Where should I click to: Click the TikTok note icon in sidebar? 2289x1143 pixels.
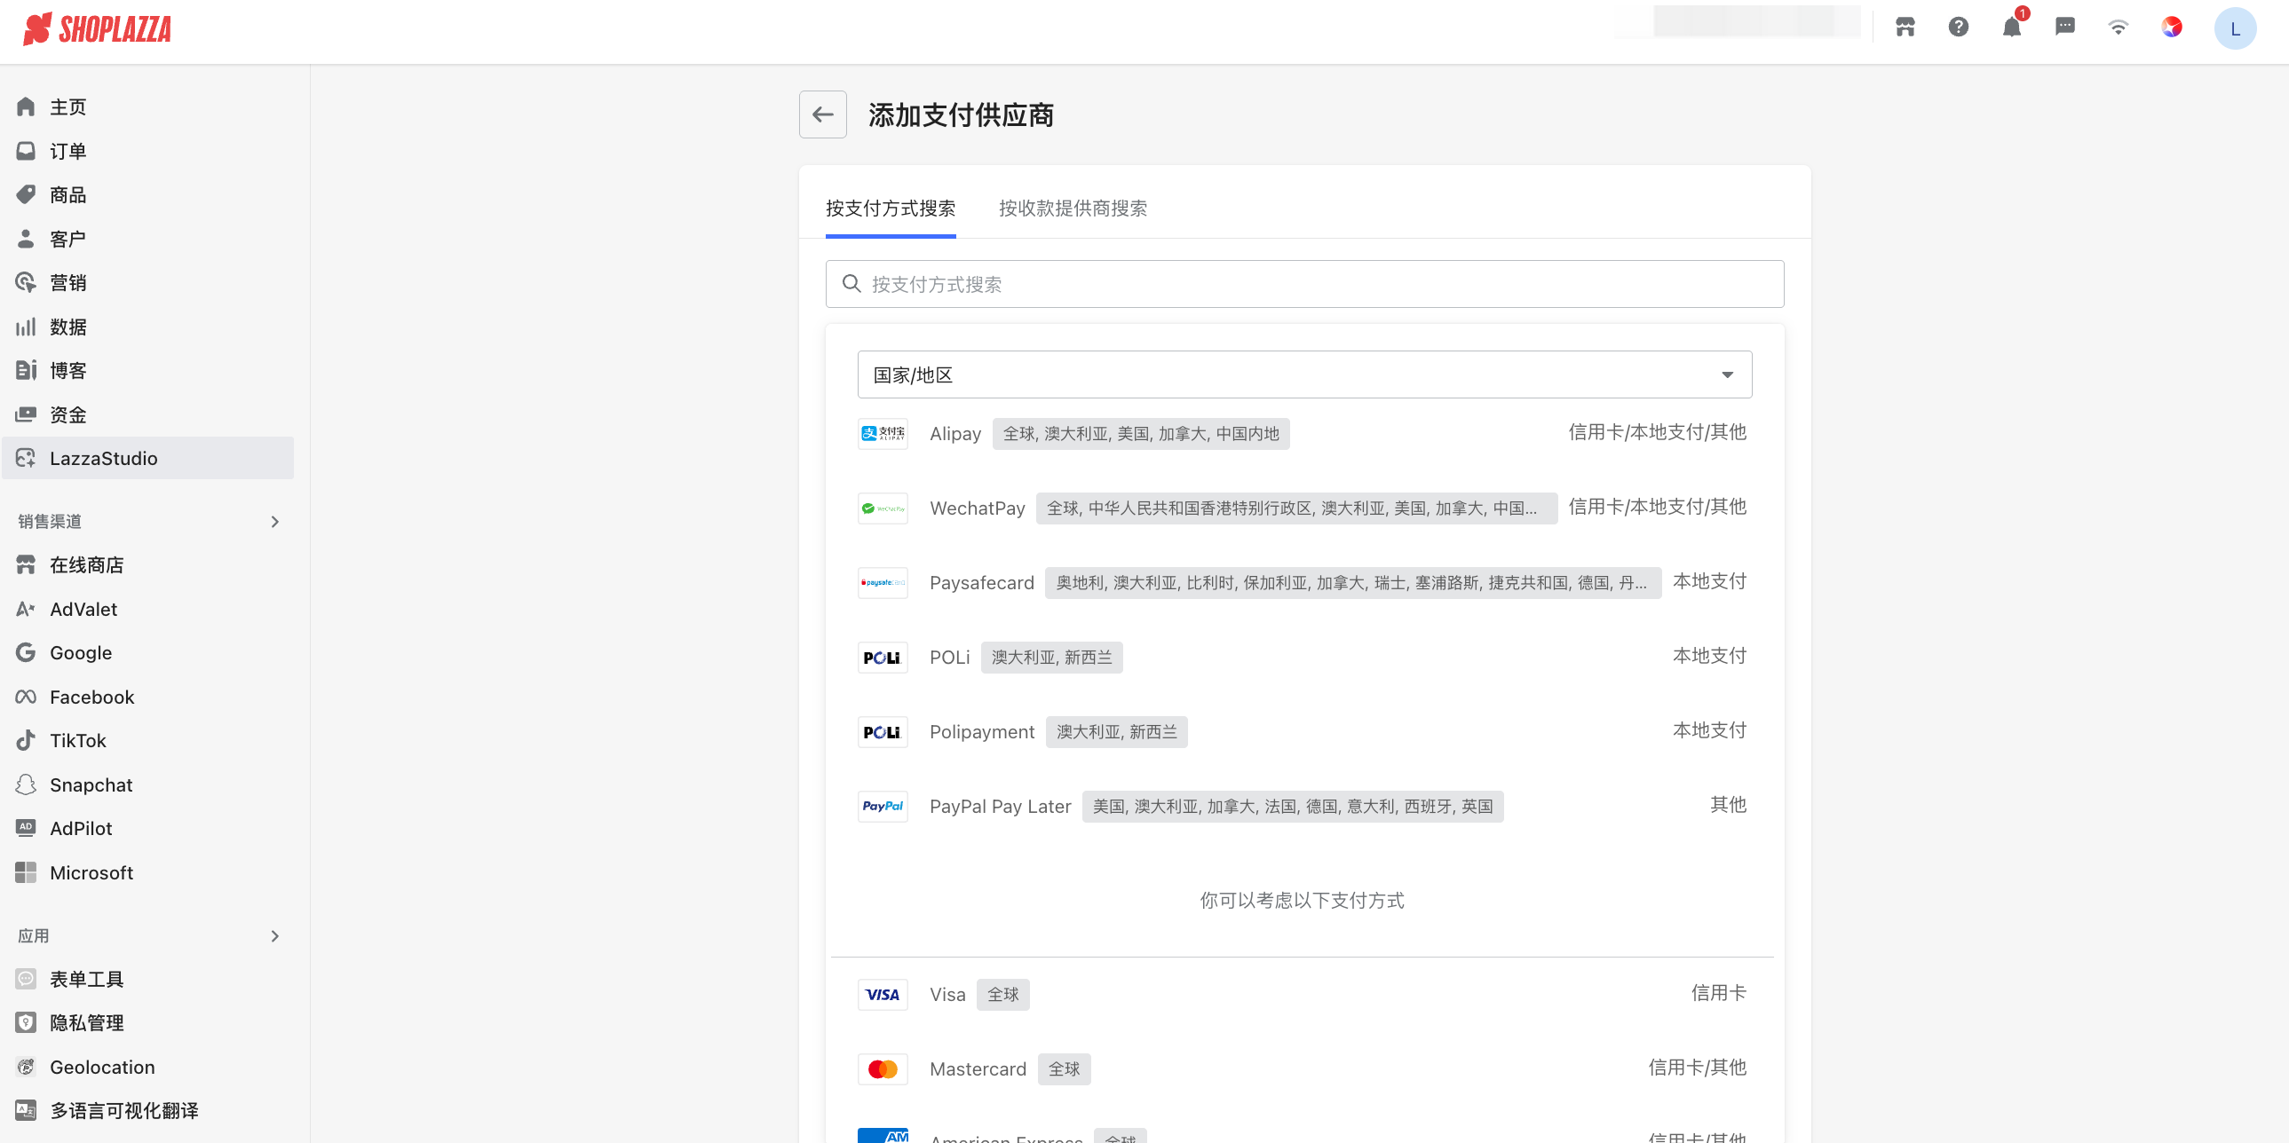click(26, 741)
